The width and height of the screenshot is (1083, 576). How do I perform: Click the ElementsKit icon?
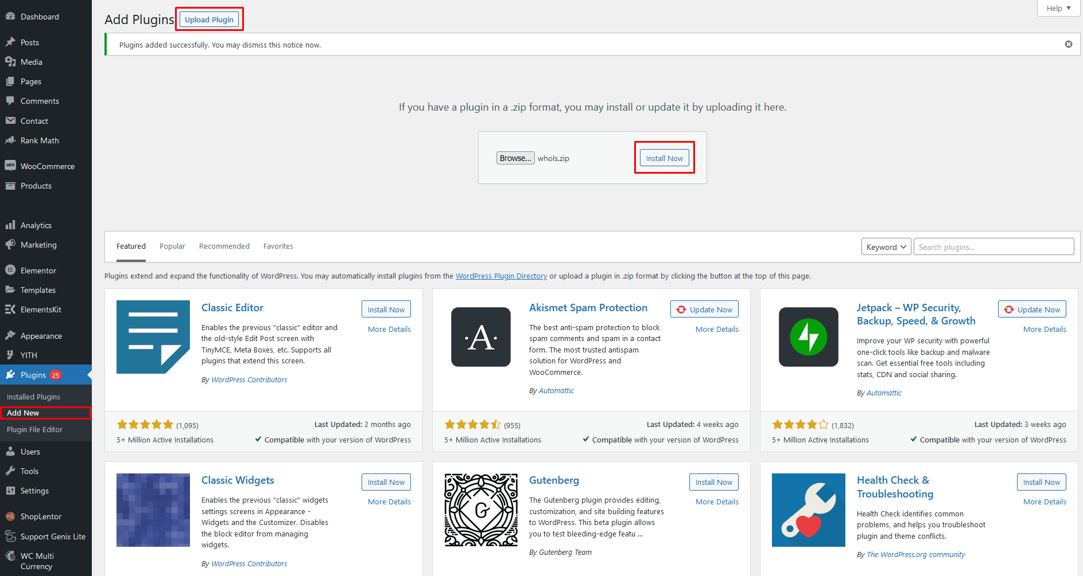(x=11, y=309)
